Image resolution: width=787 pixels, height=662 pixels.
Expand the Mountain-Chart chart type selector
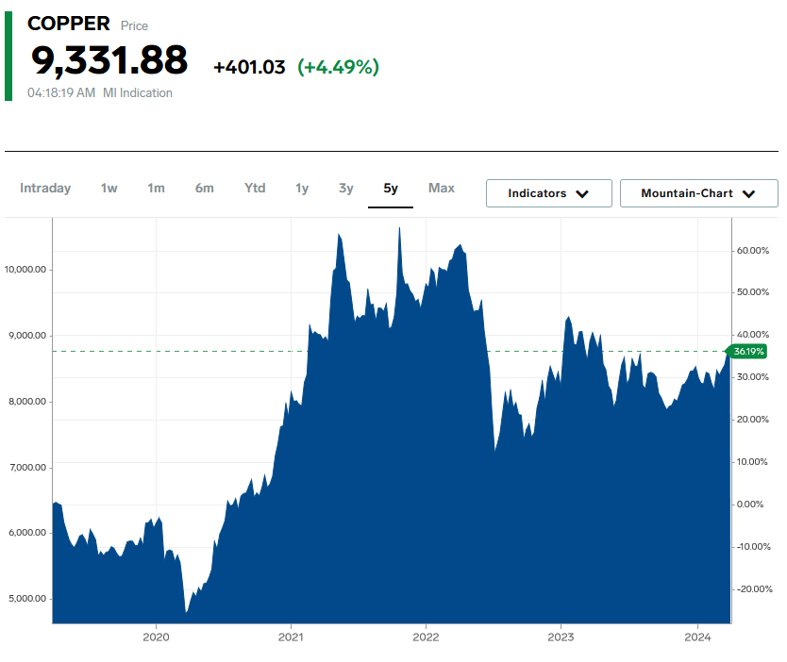tap(698, 193)
